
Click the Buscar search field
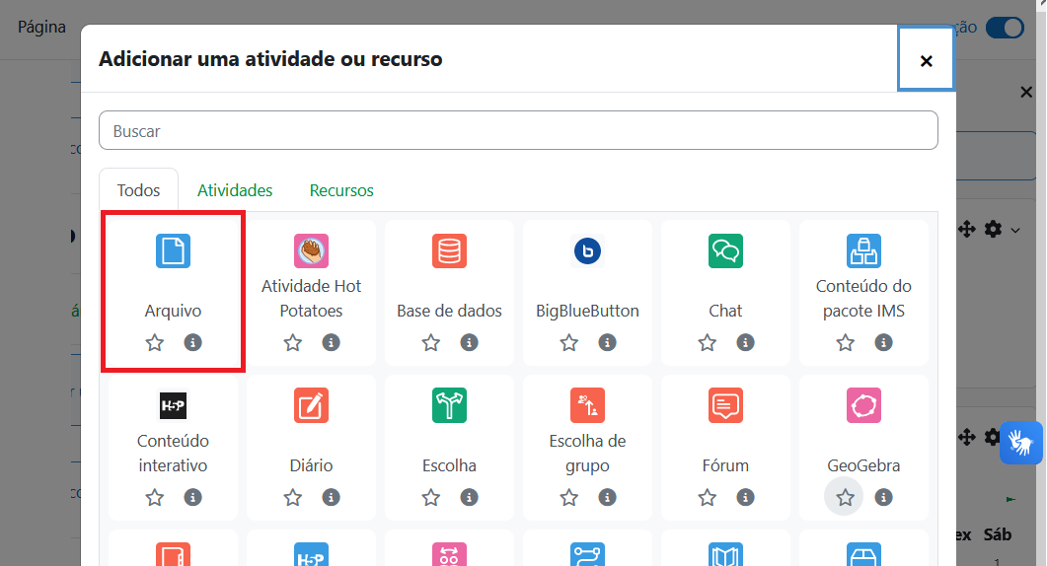click(x=518, y=131)
